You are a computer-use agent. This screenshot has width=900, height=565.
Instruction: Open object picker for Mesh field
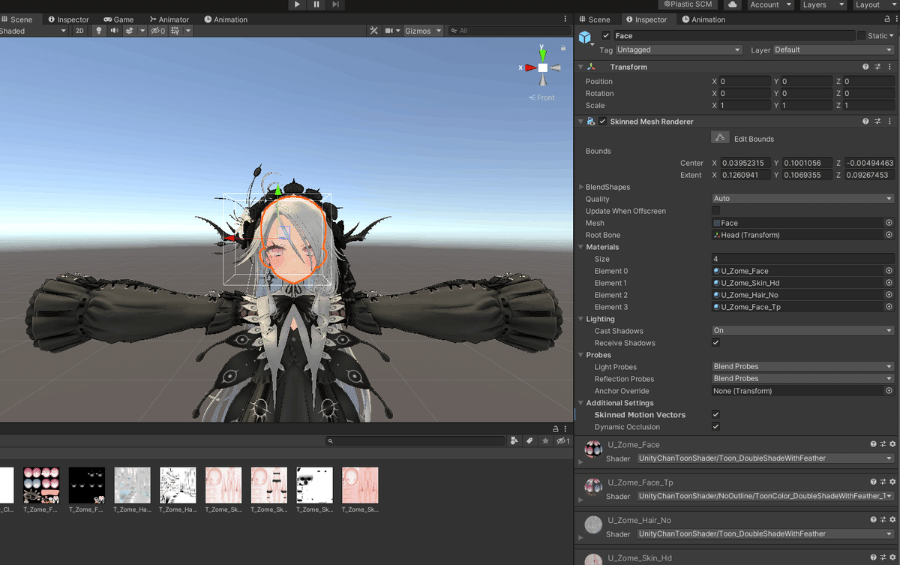click(x=889, y=223)
